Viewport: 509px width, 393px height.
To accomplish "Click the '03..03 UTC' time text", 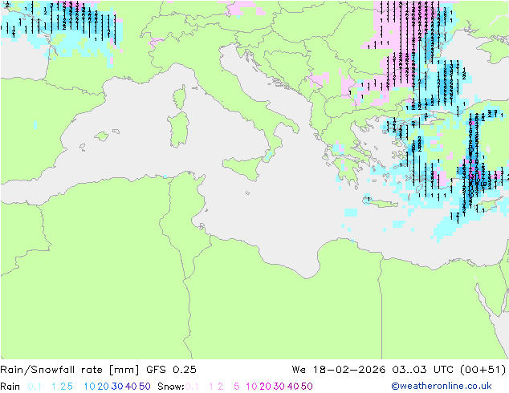I will click(x=423, y=370).
